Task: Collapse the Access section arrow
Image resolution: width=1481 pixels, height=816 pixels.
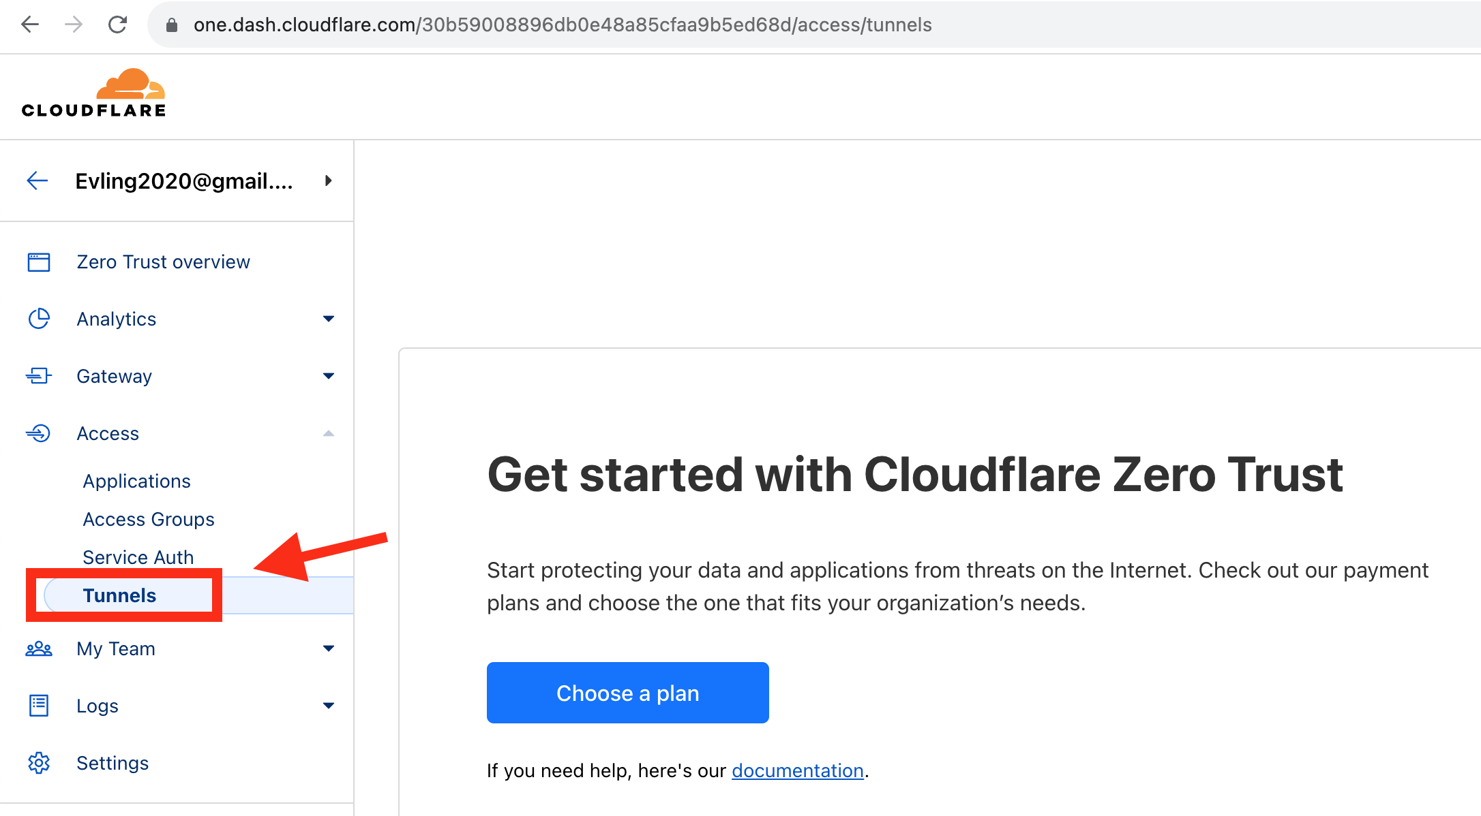Action: click(329, 433)
